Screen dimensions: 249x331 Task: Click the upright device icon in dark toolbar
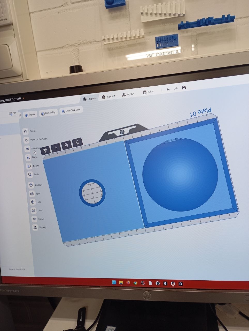pos(77,142)
